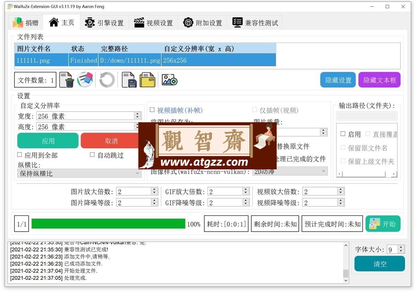This screenshot has width=415, height=292.
Task: Click the 处理完成 log line
Action: point(48,278)
